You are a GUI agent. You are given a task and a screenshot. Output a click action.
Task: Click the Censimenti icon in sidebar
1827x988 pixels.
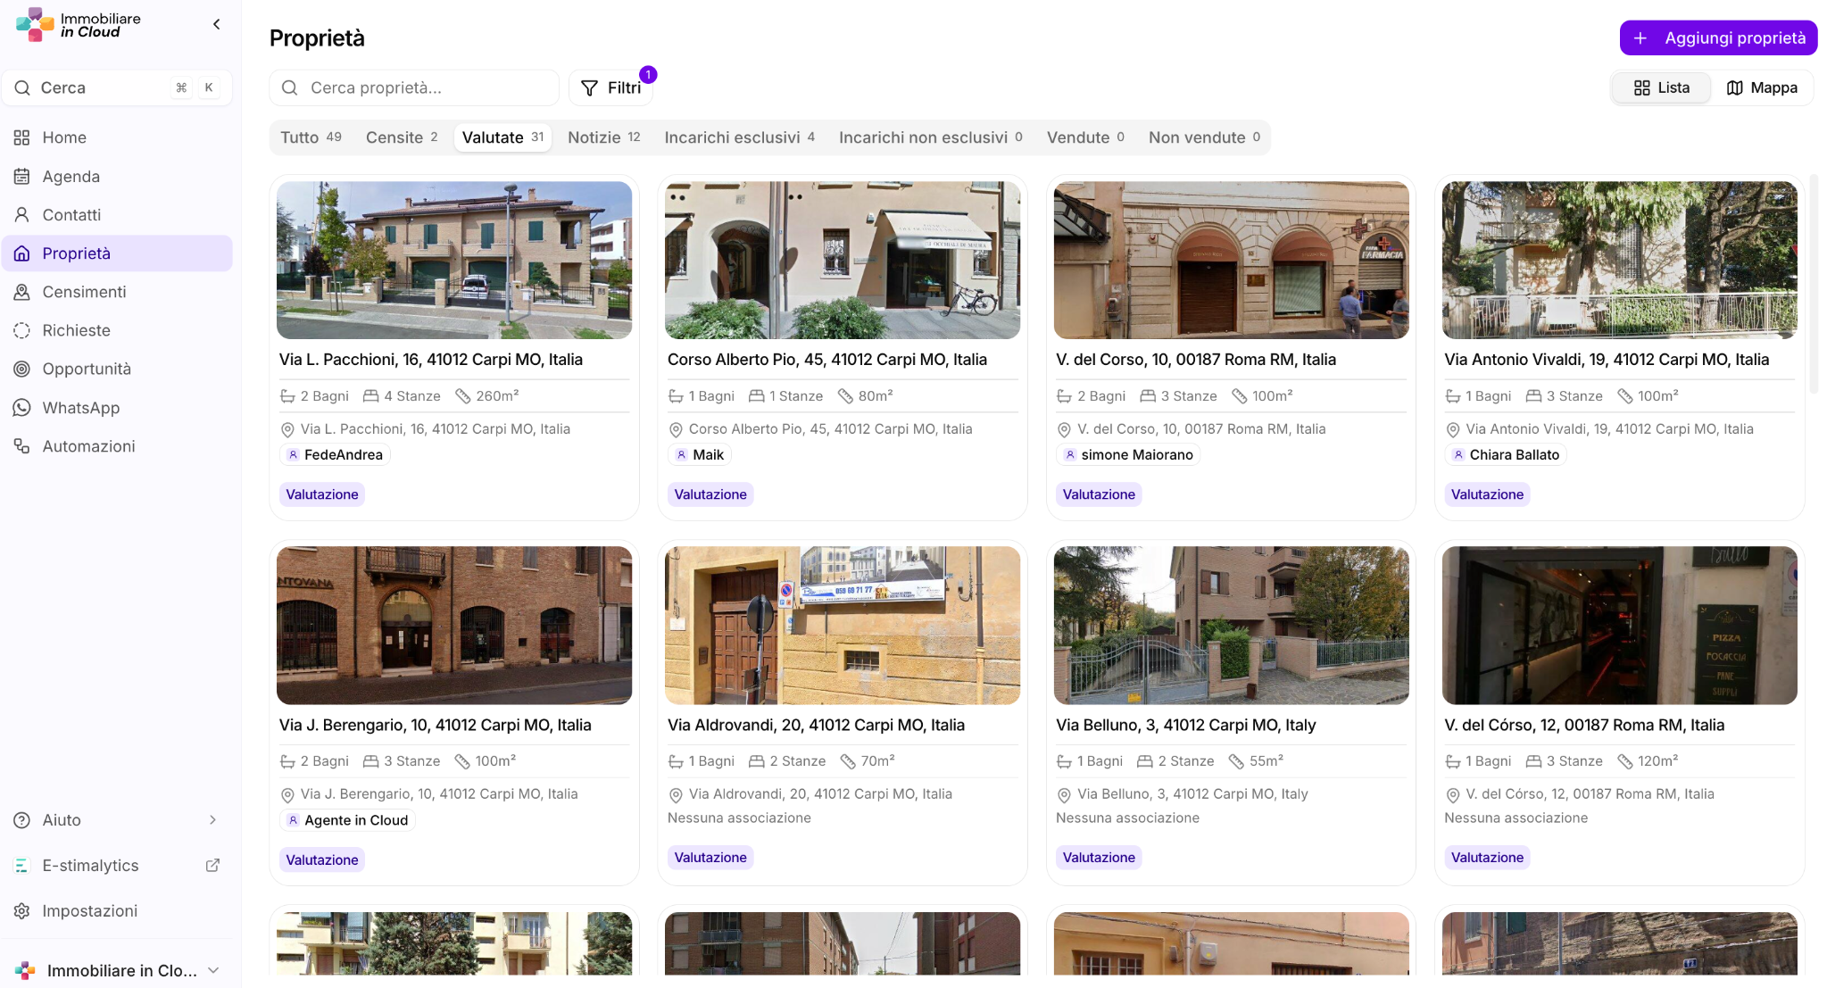22,292
